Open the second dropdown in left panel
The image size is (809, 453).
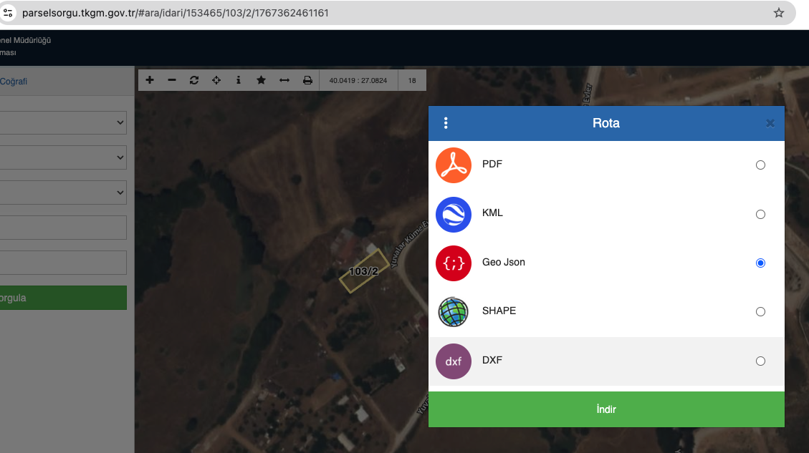coord(64,157)
